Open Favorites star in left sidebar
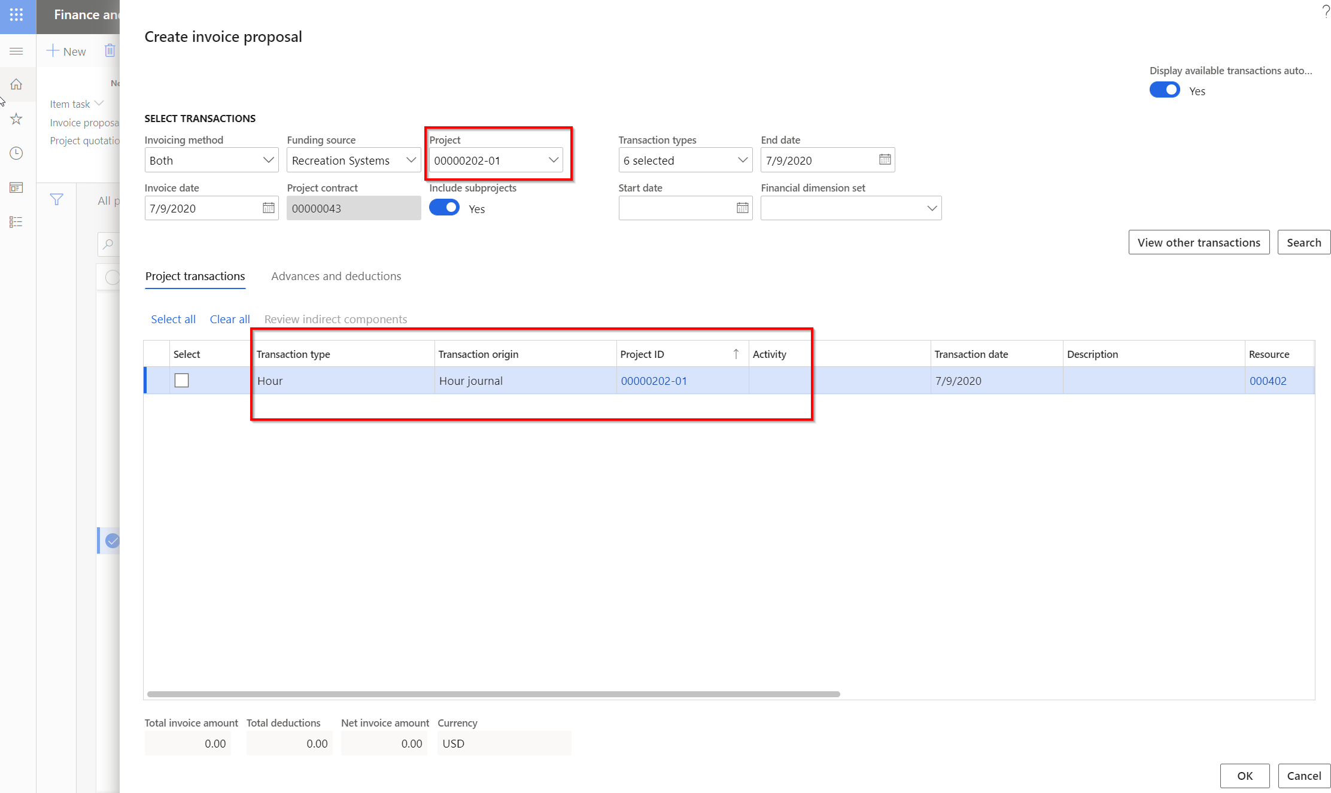 coord(17,119)
